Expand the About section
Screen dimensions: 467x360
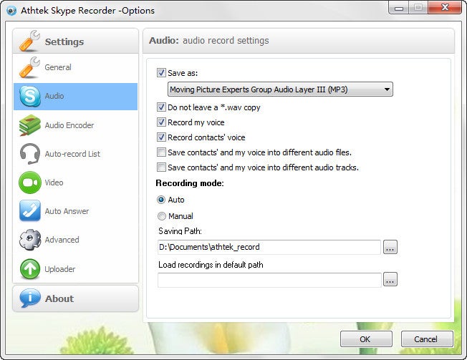point(75,298)
